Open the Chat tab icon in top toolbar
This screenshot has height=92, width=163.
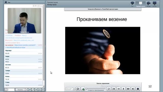pyautogui.click(x=132, y=4)
